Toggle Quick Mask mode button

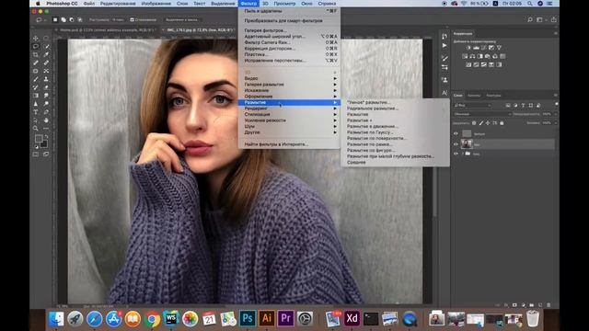tap(36, 154)
